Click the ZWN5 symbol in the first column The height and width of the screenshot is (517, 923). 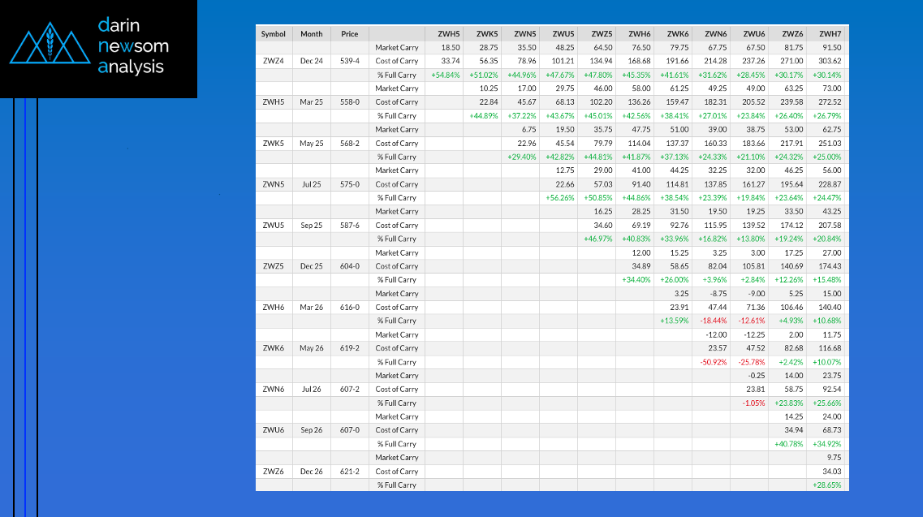point(274,184)
